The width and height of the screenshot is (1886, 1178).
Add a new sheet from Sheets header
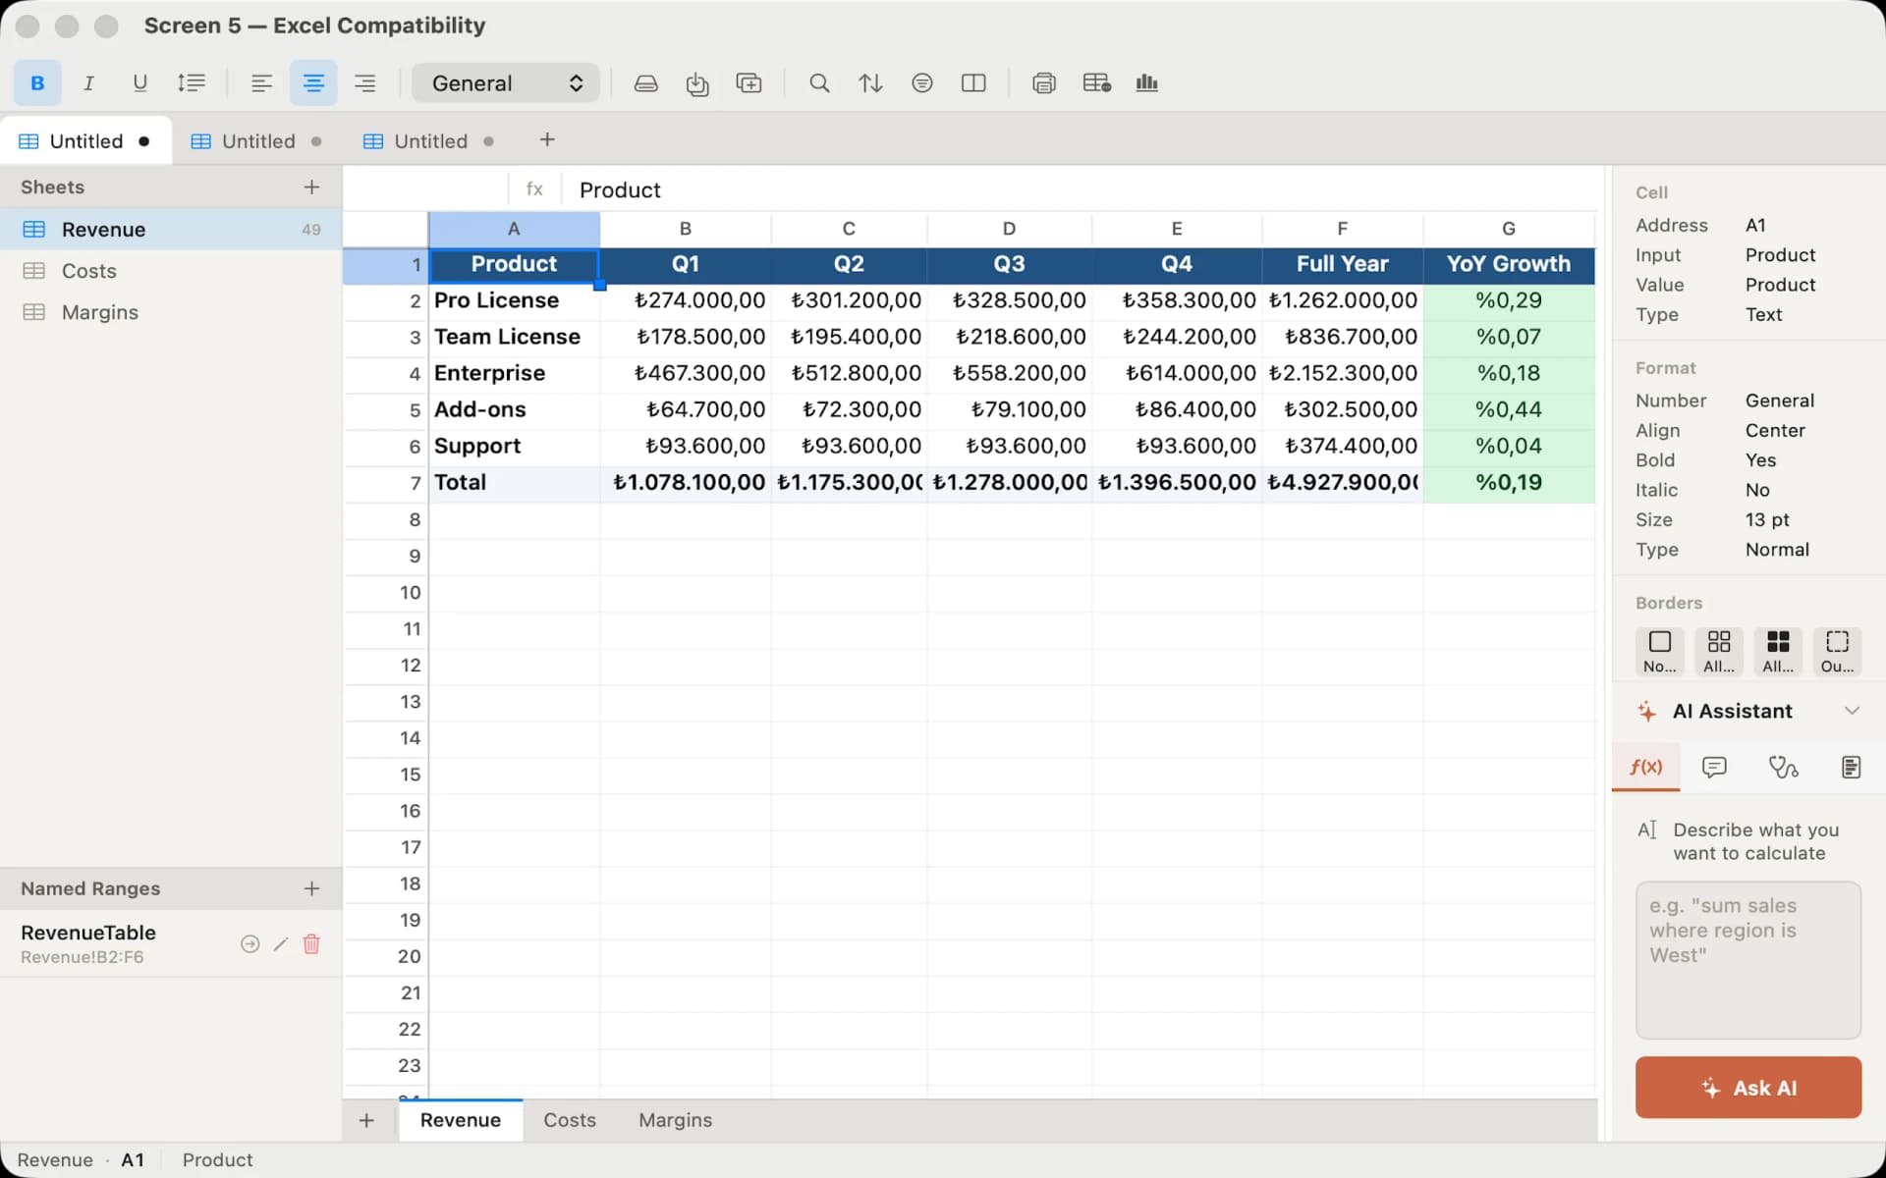point(311,187)
